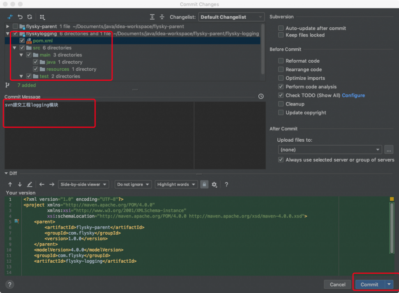Click the branch icon beside 7 added
This screenshot has width=399, height=293.
[8, 85]
